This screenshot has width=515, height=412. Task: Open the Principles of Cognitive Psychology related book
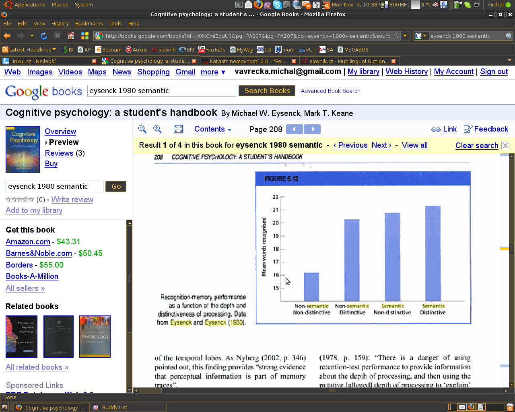[21, 336]
